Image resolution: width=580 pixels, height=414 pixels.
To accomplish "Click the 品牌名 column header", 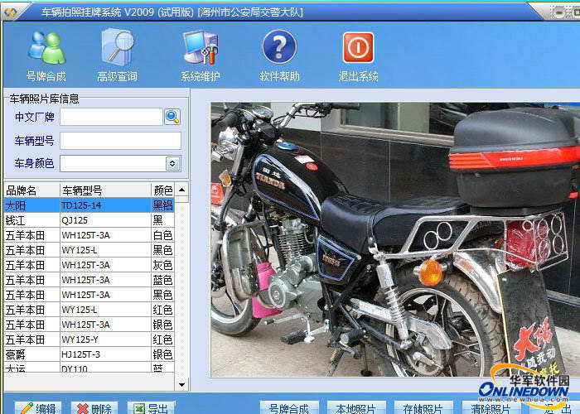I will pos(31,190).
